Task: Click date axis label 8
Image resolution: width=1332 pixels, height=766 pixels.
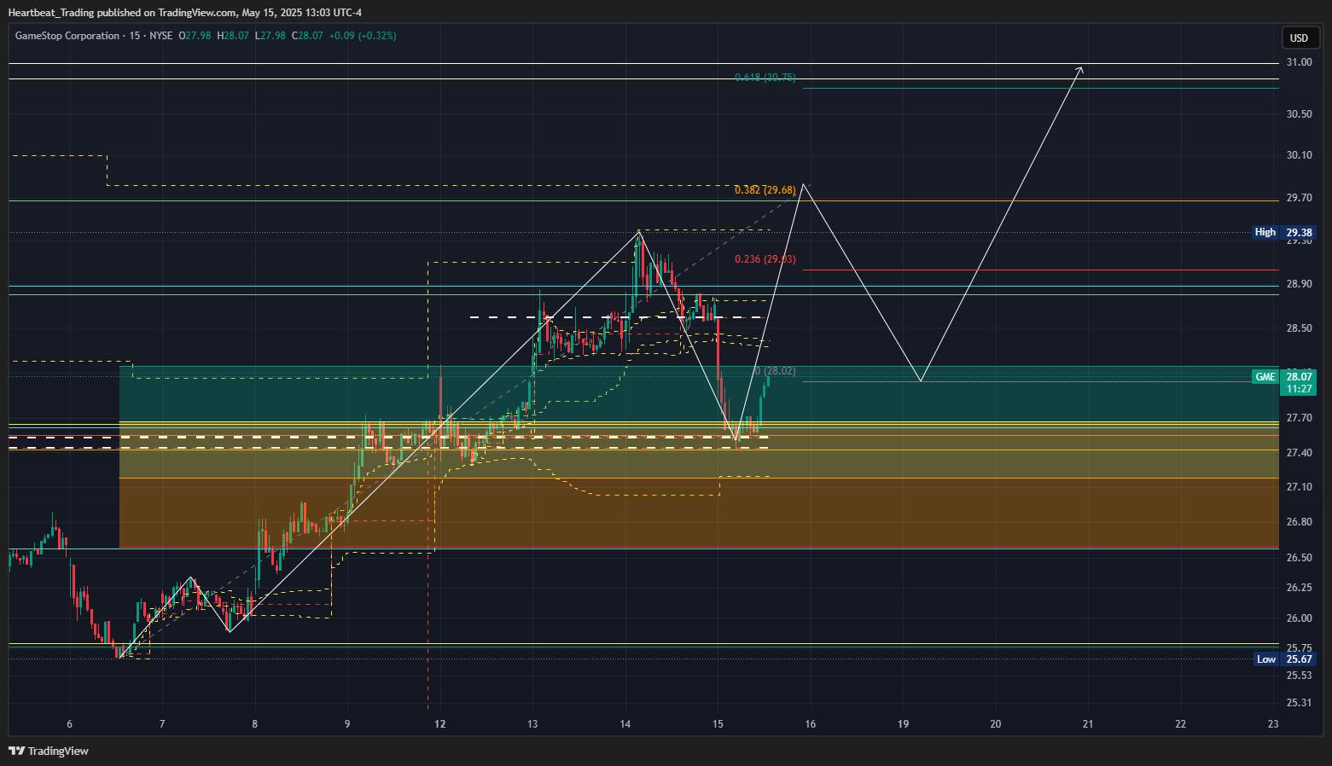Action: [x=255, y=724]
